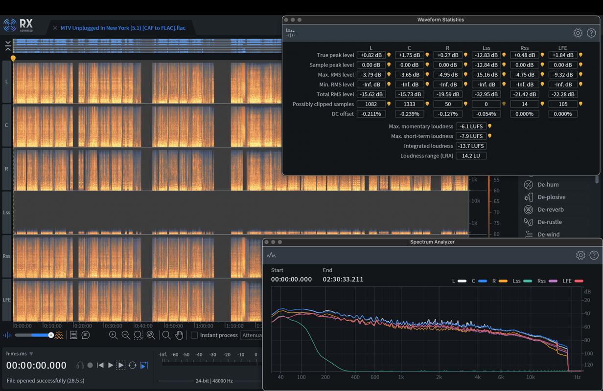Viewport: 603px width, 391px height.
Task: Open Waveform Statistics settings gear
Action: [578, 33]
